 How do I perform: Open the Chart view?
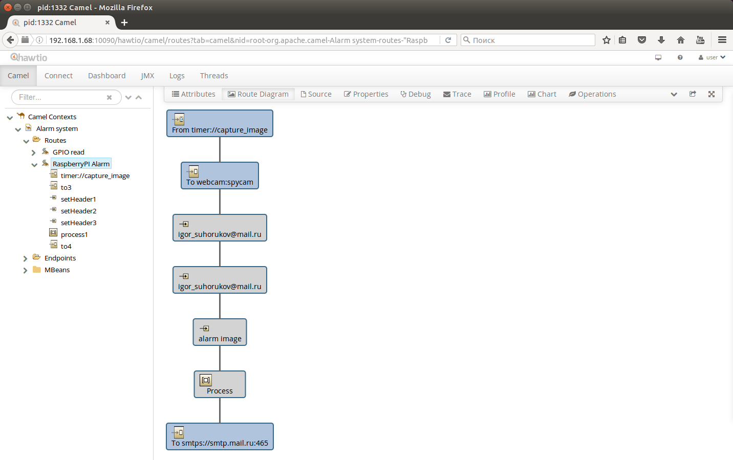point(542,94)
